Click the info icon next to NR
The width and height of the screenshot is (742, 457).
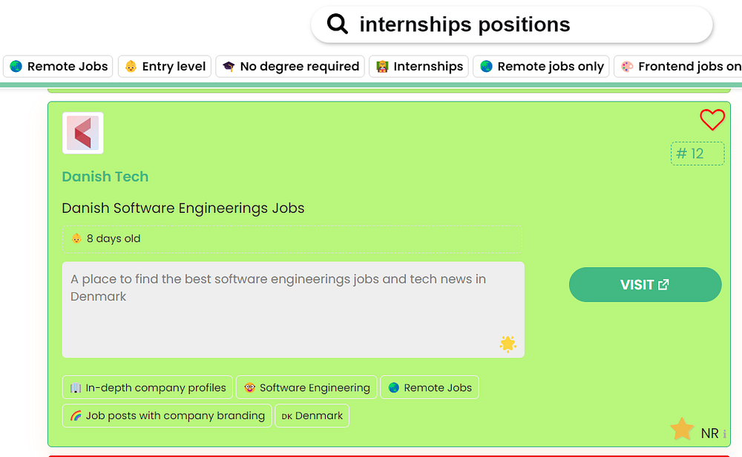pos(725,434)
